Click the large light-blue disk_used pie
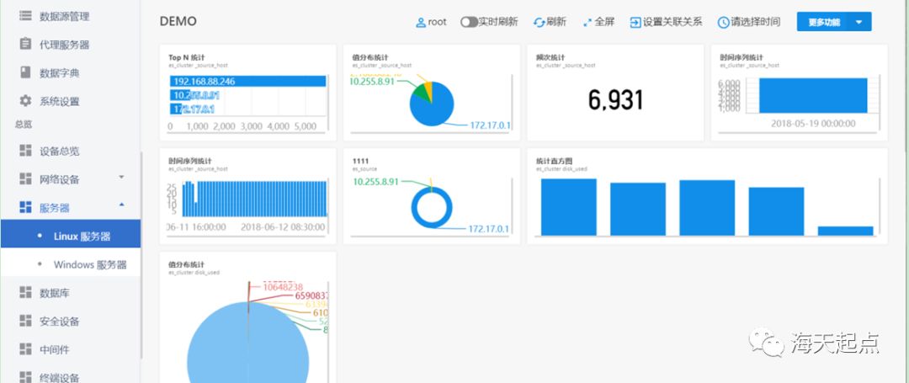Image resolution: width=909 pixels, height=383 pixels. pos(248,343)
